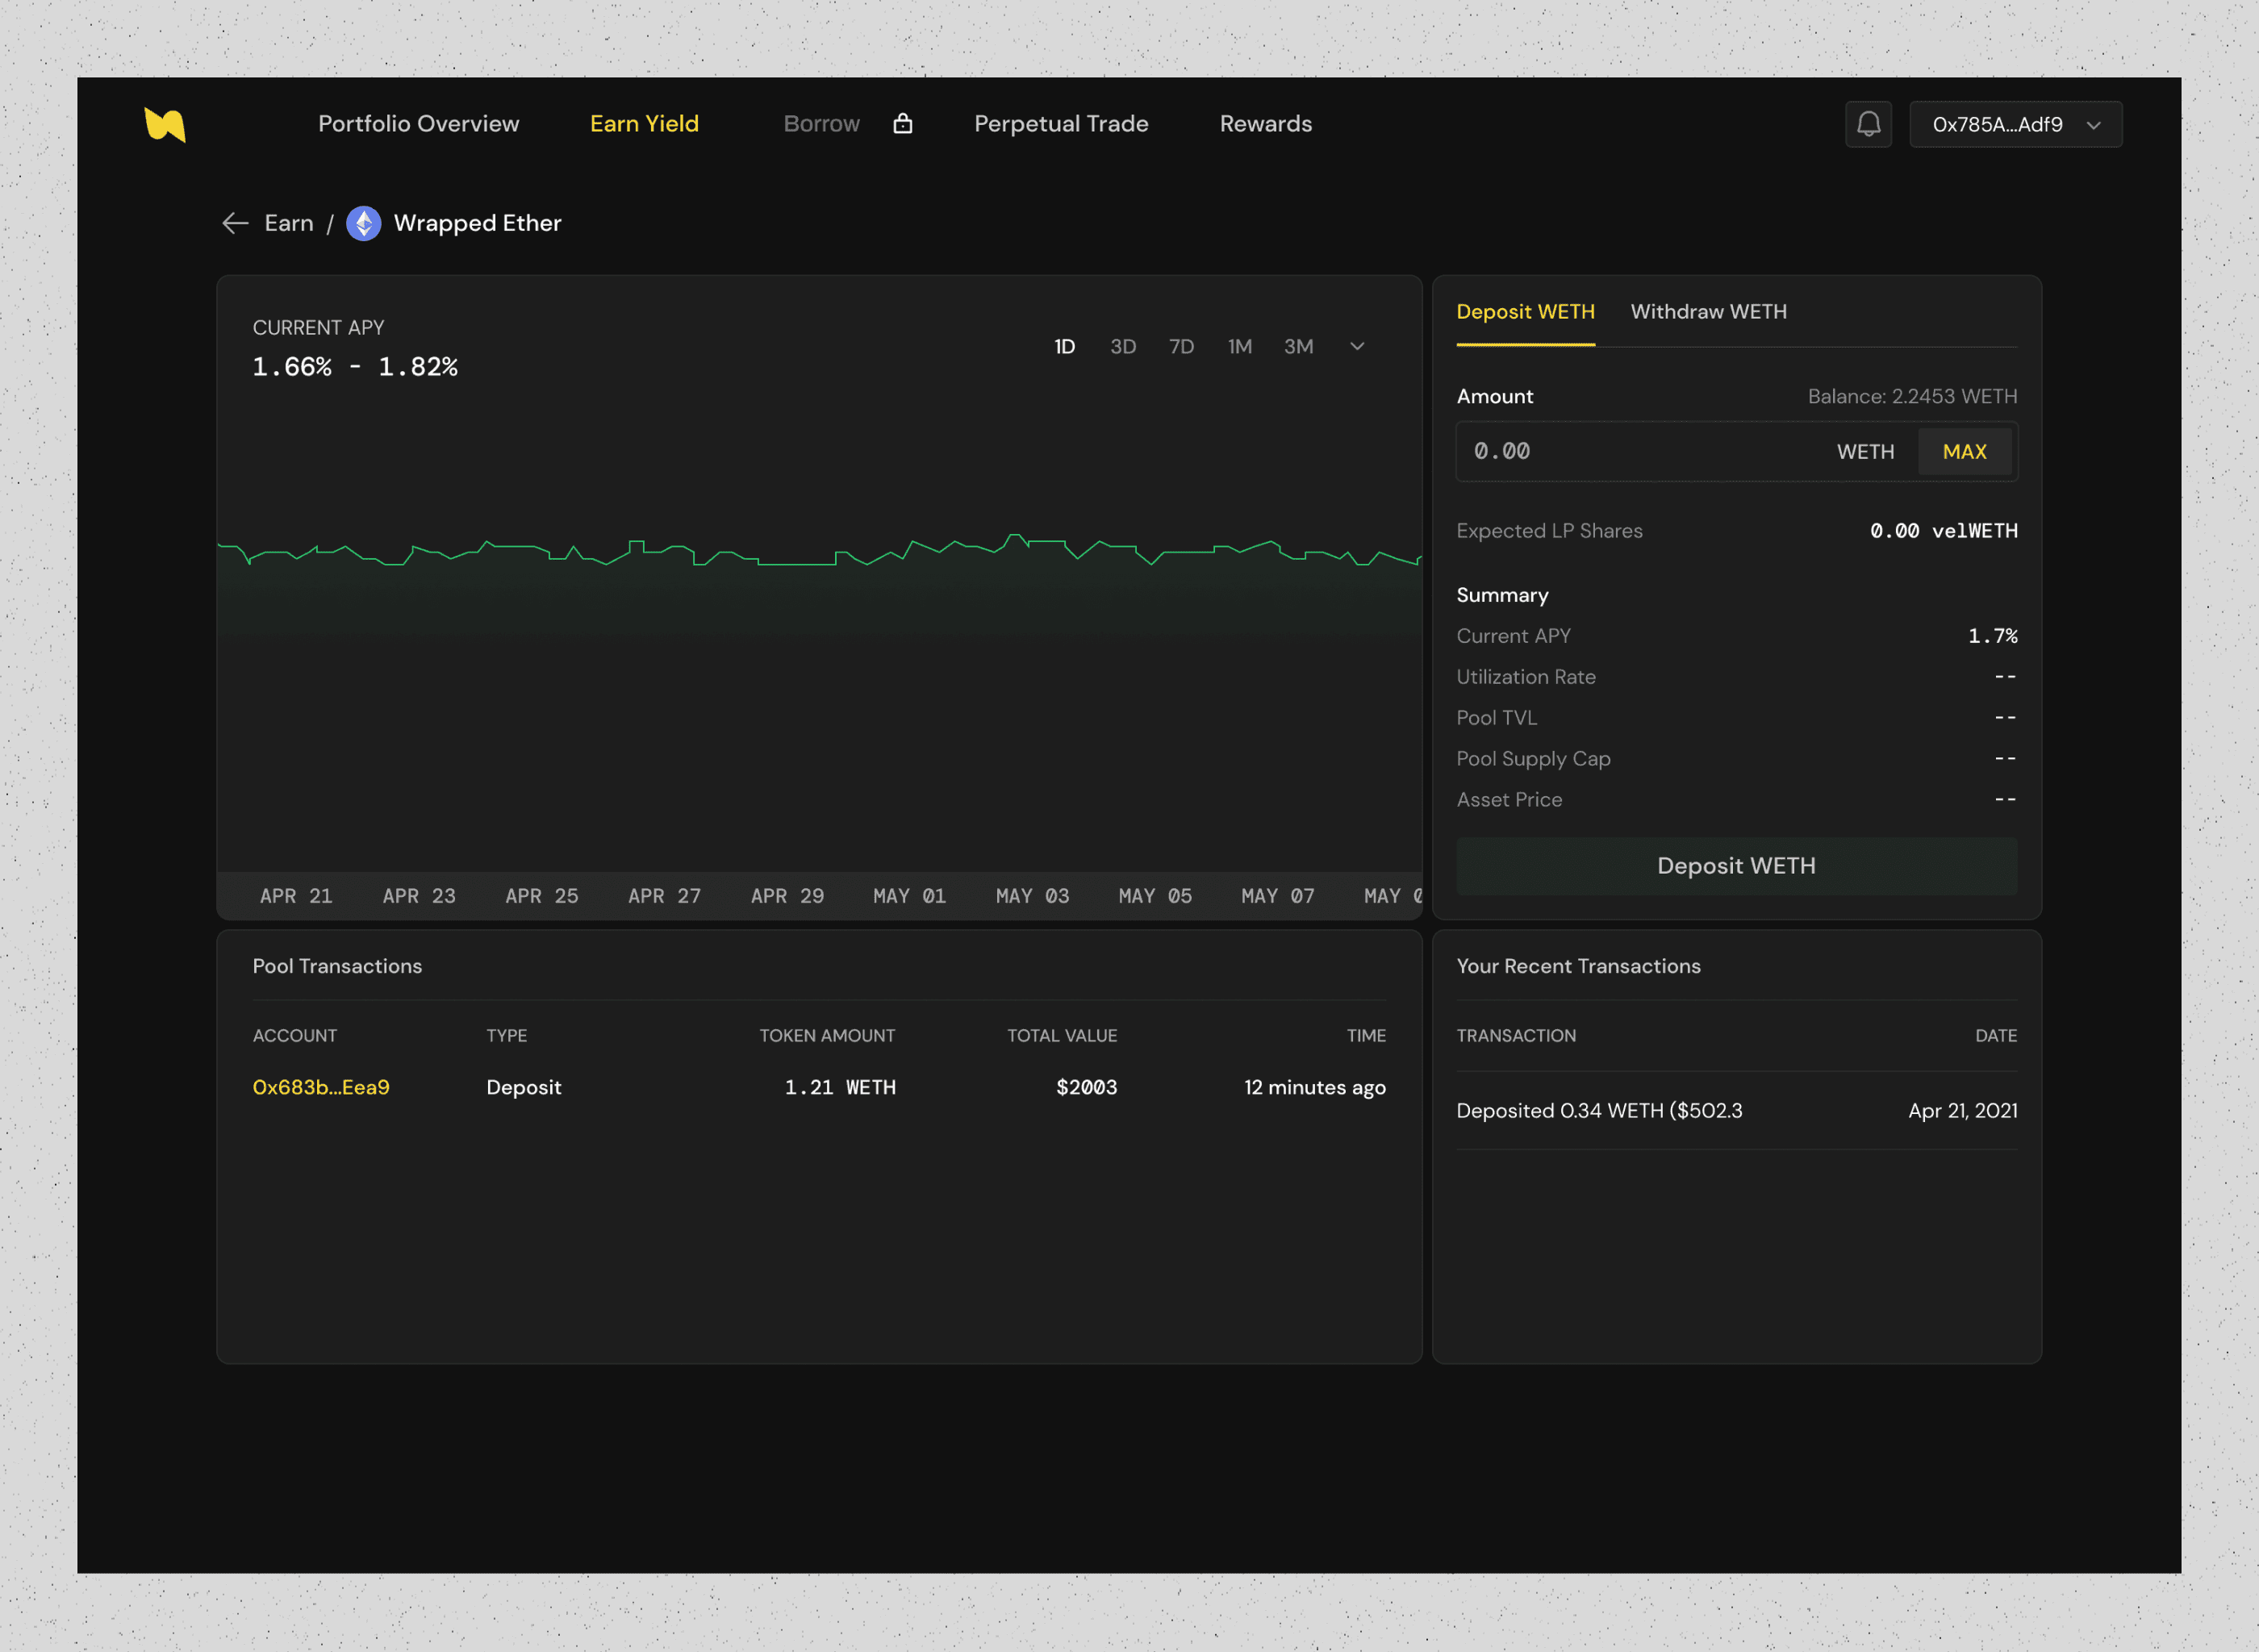Click the lock icon next to Borrow
Image resolution: width=2259 pixels, height=1652 pixels.
[902, 124]
